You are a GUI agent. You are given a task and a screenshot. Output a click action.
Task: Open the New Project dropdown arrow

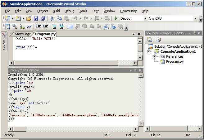tap(13, 18)
